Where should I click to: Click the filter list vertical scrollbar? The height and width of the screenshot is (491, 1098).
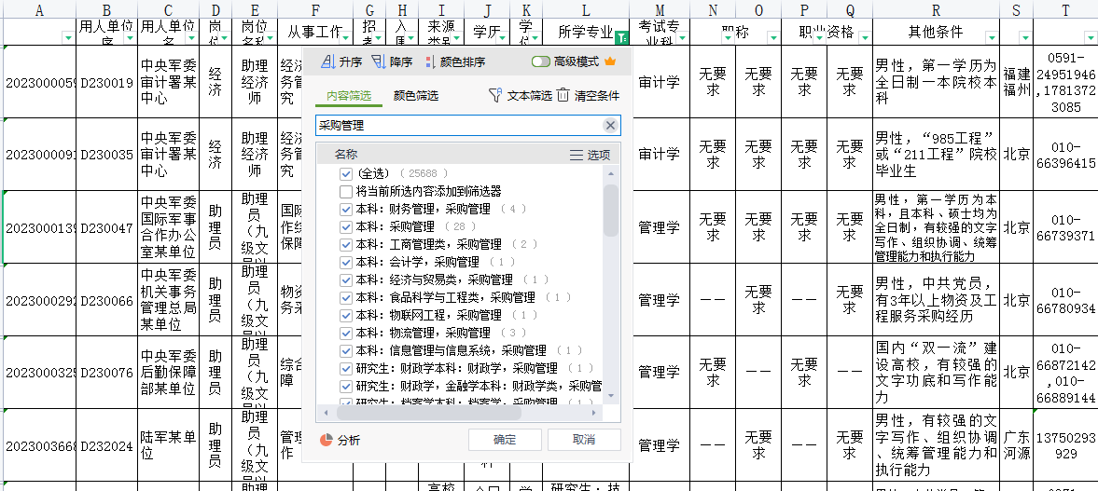pos(611,211)
